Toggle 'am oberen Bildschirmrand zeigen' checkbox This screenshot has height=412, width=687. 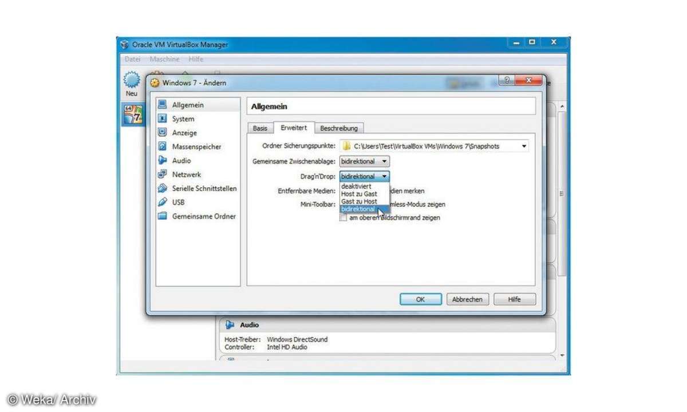[x=343, y=218]
